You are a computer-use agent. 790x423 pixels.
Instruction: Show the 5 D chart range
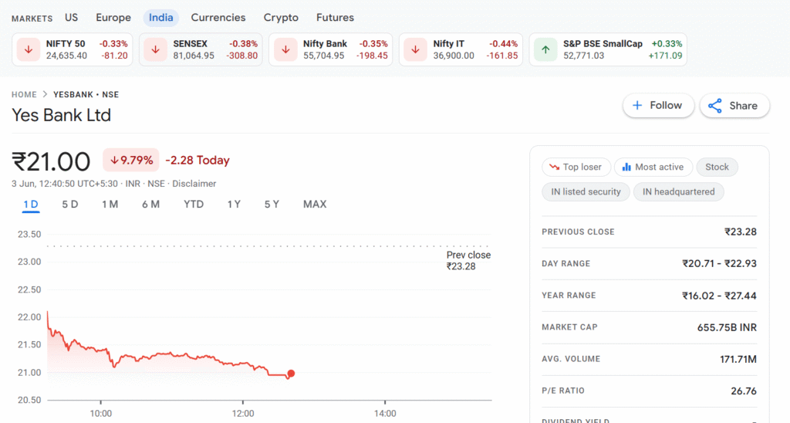coord(70,205)
